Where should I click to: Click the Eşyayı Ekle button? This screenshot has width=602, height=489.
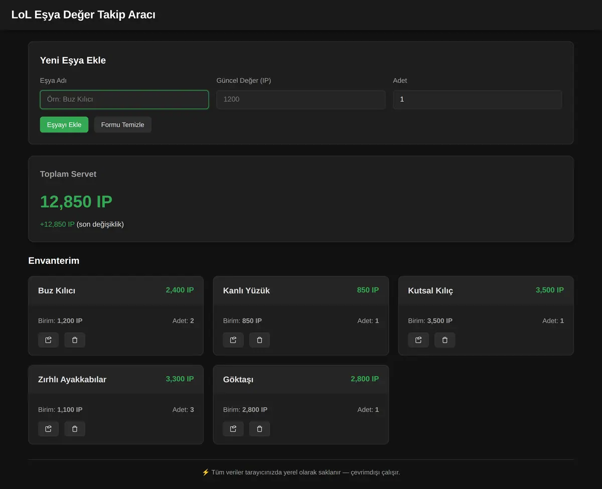64,125
